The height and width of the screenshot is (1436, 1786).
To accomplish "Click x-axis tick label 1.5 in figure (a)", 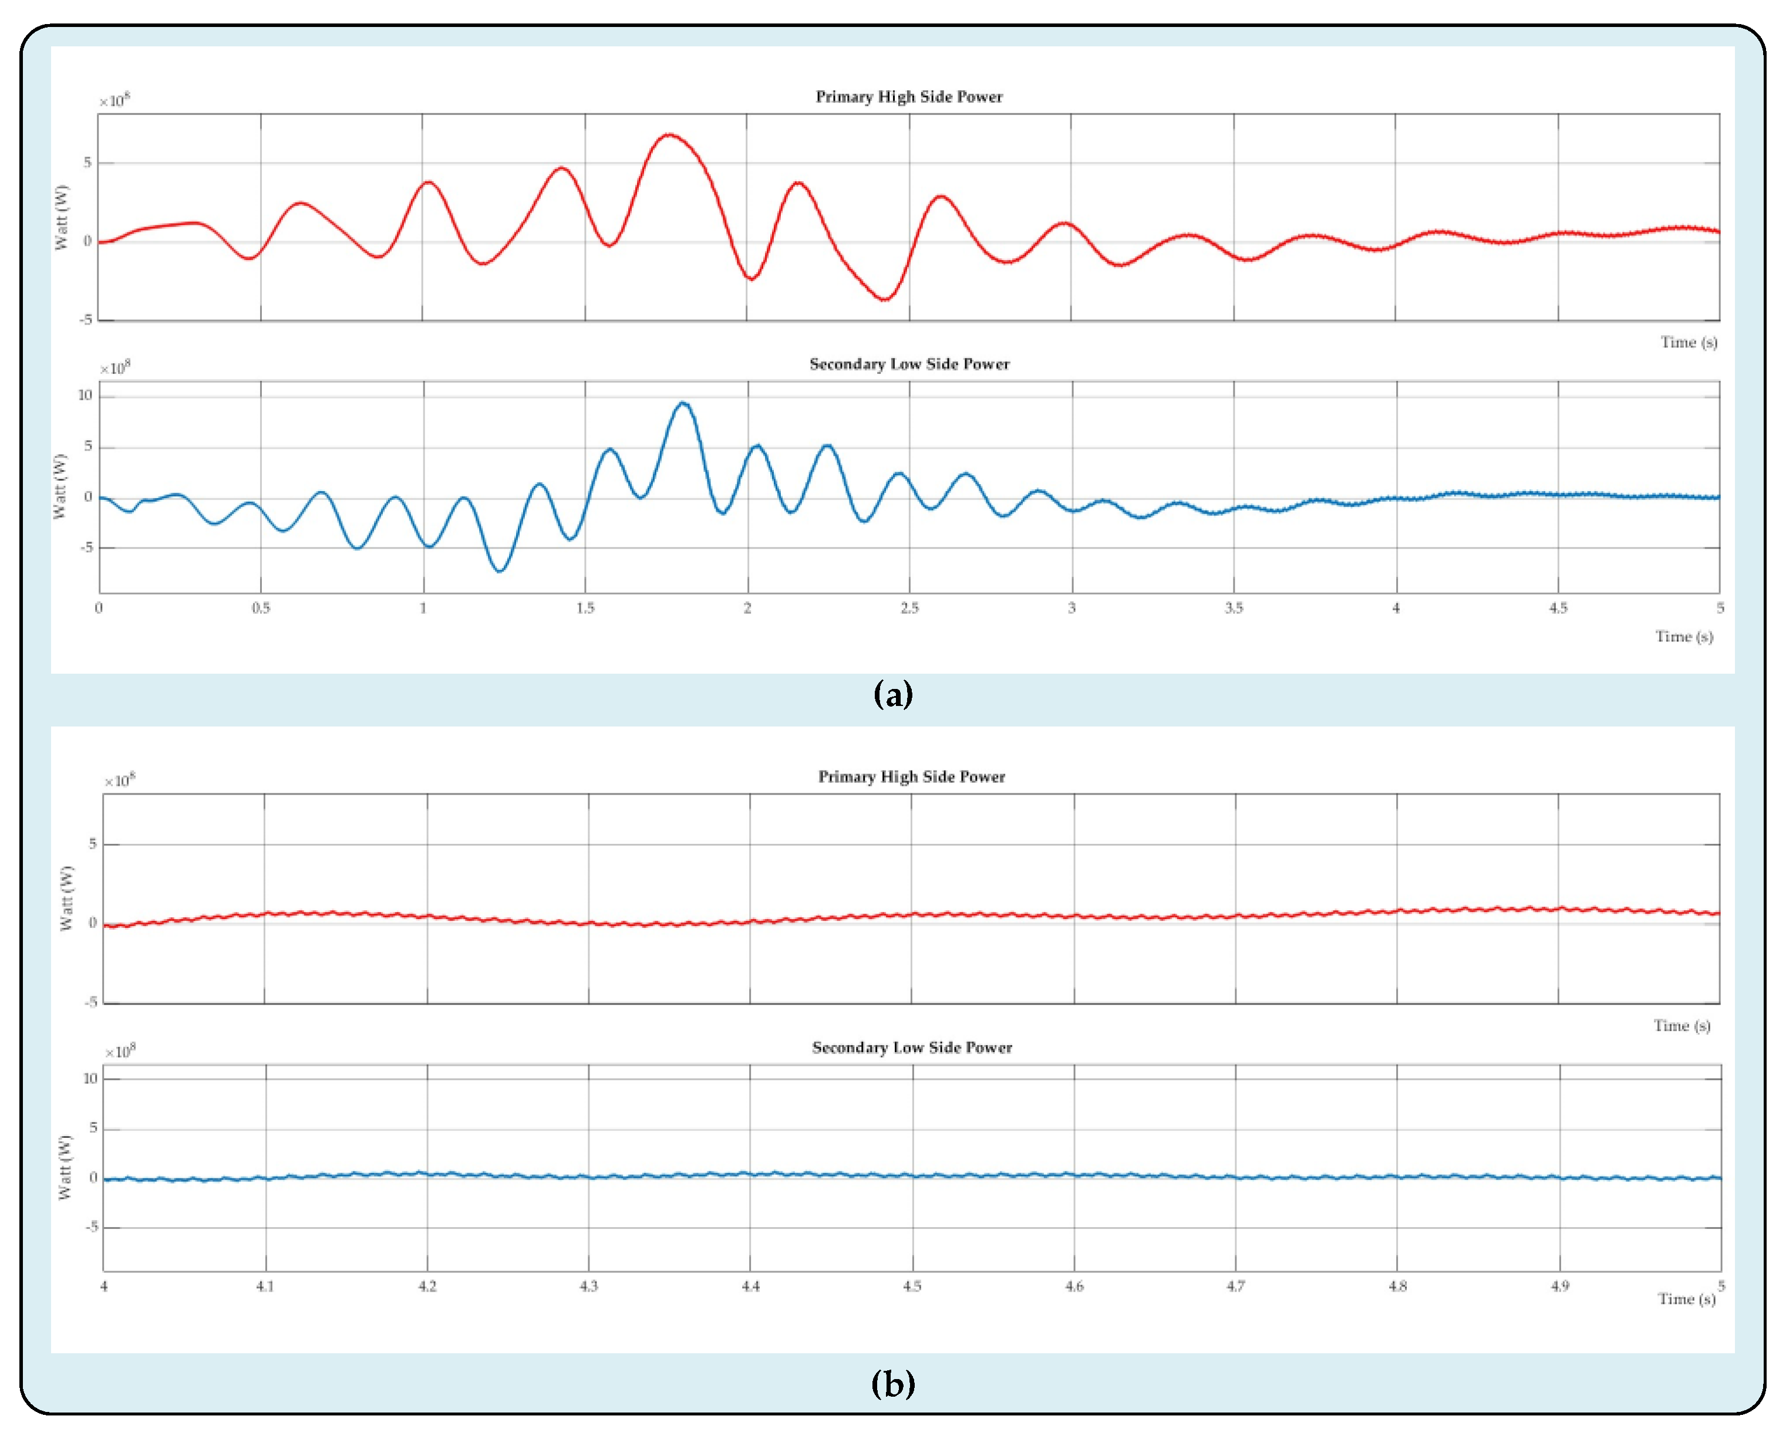I will click(585, 609).
